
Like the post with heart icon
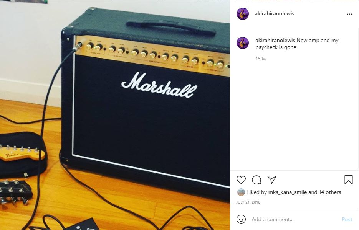point(241,180)
